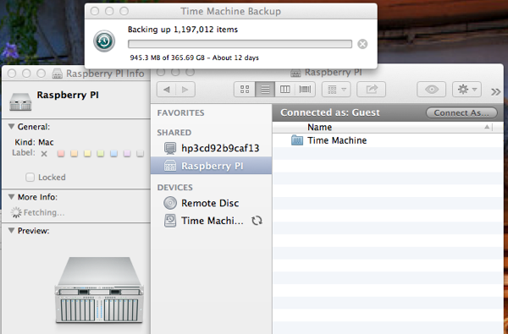This screenshot has height=334, width=508.
Task: Toggle sort direction arrow in Name column
Action: coord(487,127)
